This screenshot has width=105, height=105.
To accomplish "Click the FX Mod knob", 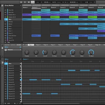I will pos(91,52).
